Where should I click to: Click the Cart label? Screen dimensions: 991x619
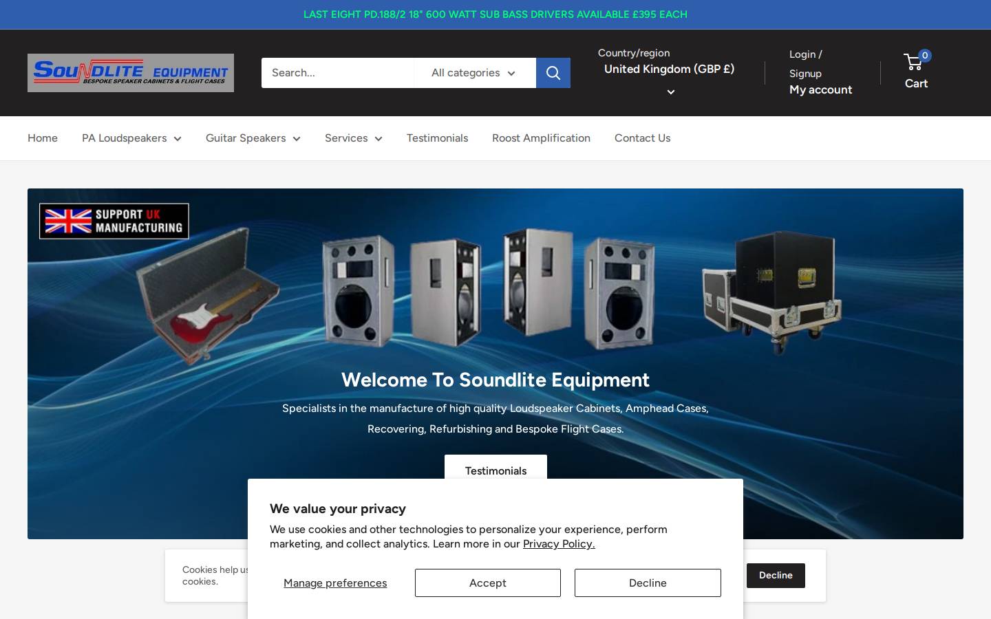pyautogui.click(x=916, y=83)
